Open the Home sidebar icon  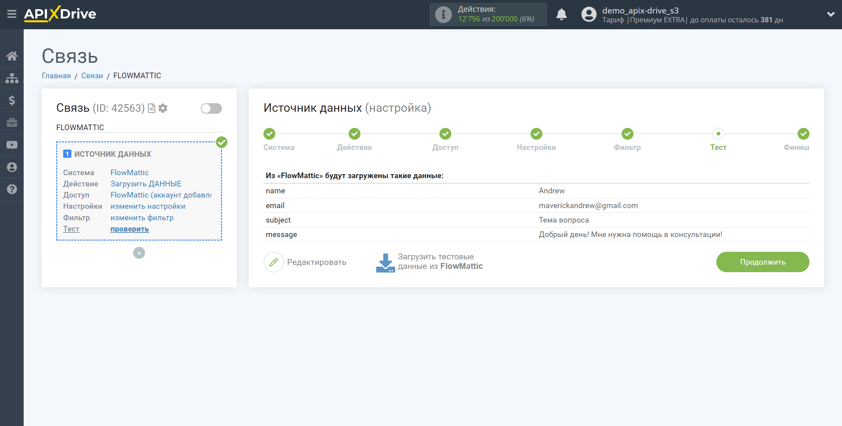click(x=12, y=56)
